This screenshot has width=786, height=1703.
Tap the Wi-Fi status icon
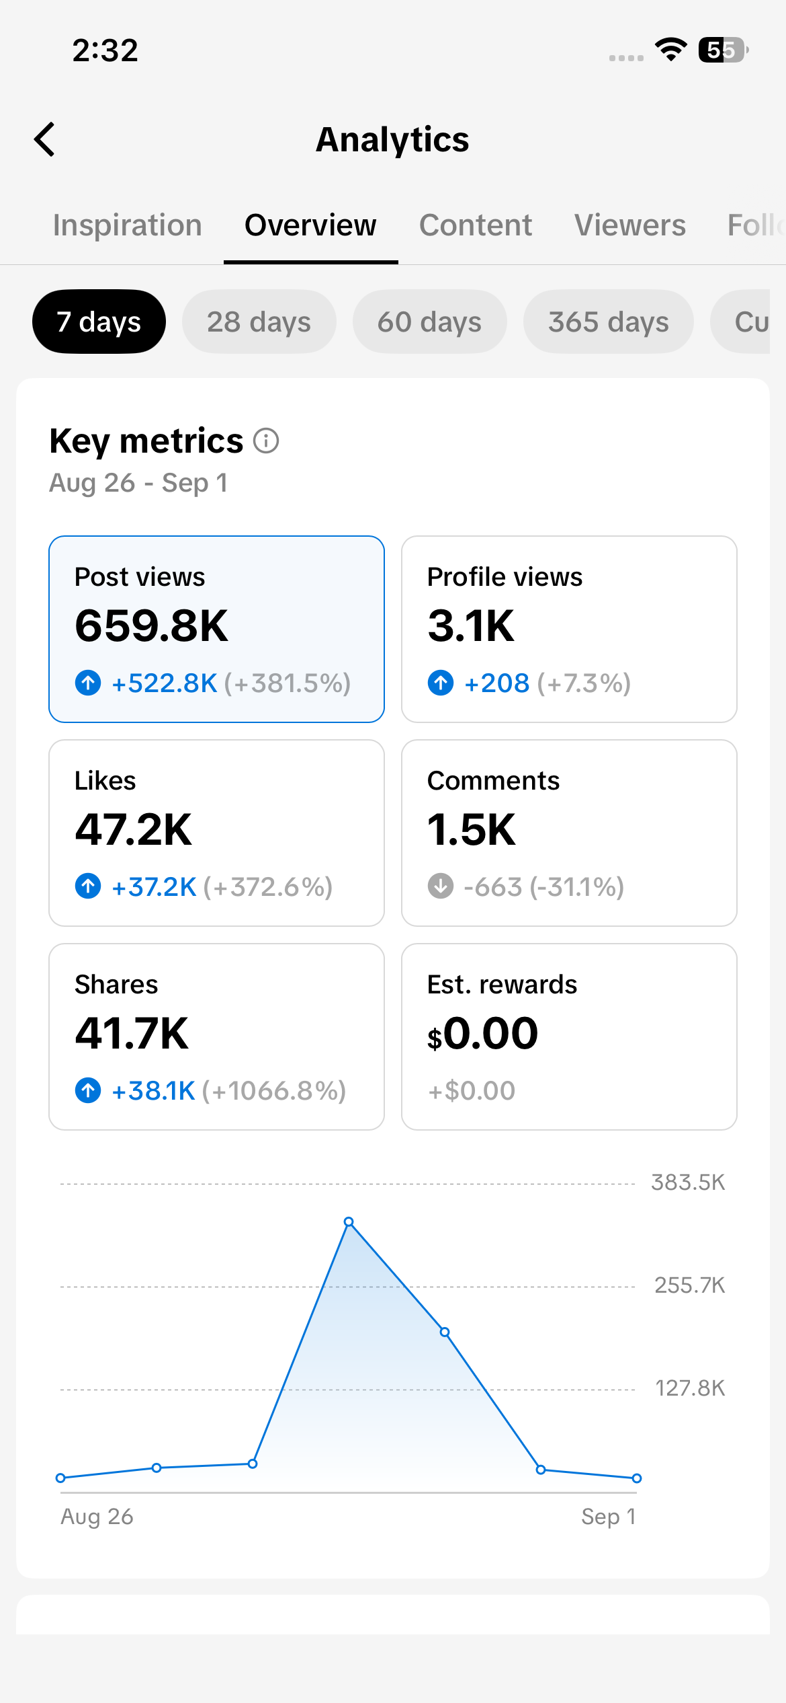[x=670, y=50]
